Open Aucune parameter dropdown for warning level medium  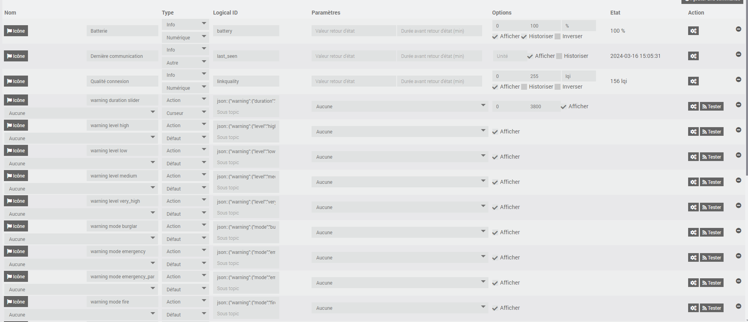[400, 182]
